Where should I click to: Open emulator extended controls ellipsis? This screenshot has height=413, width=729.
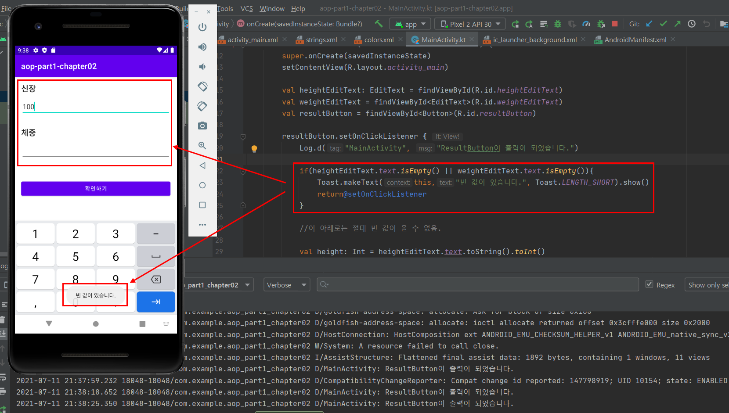202,225
